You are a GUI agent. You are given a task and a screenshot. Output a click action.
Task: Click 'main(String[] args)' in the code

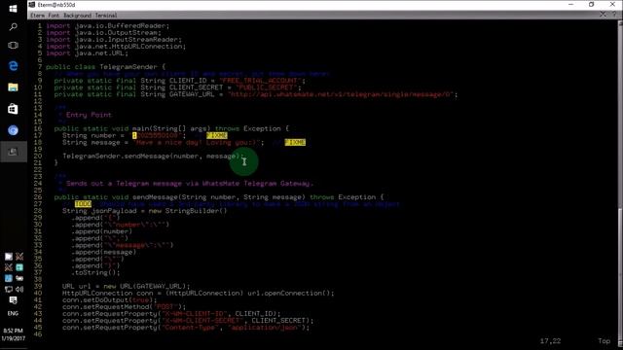click(171, 128)
